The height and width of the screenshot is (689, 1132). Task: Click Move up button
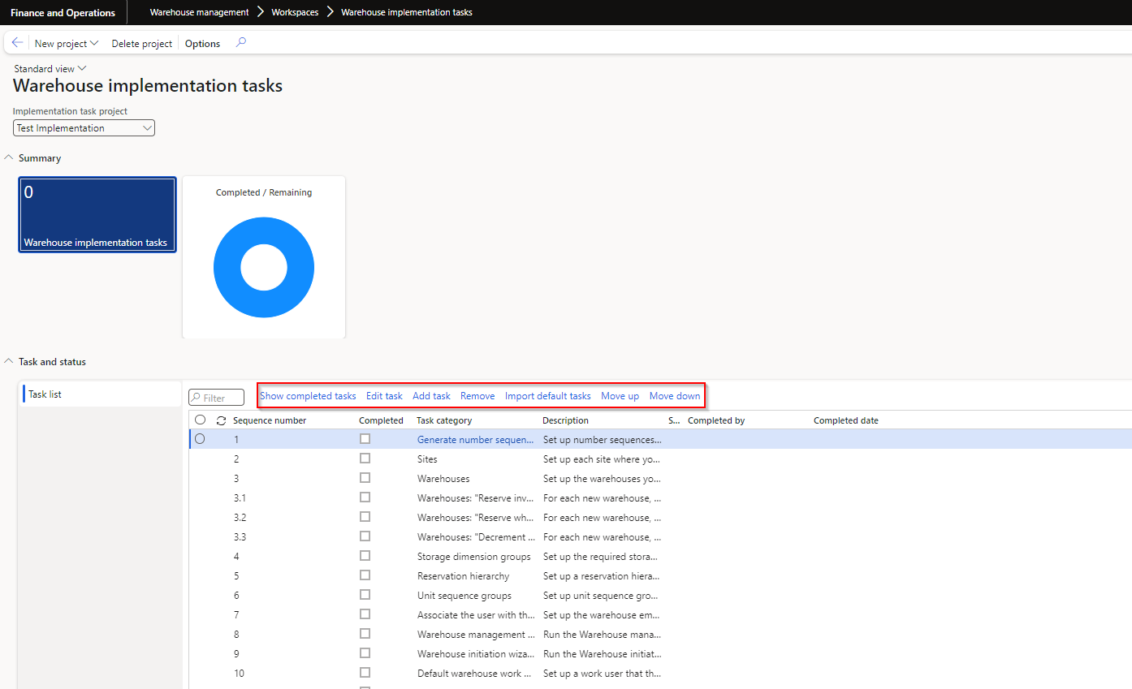point(620,396)
